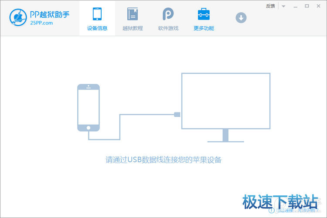The width and height of the screenshot is (327, 218).
Task: Click the PP越狱助手 logo icon
Action: (18, 18)
